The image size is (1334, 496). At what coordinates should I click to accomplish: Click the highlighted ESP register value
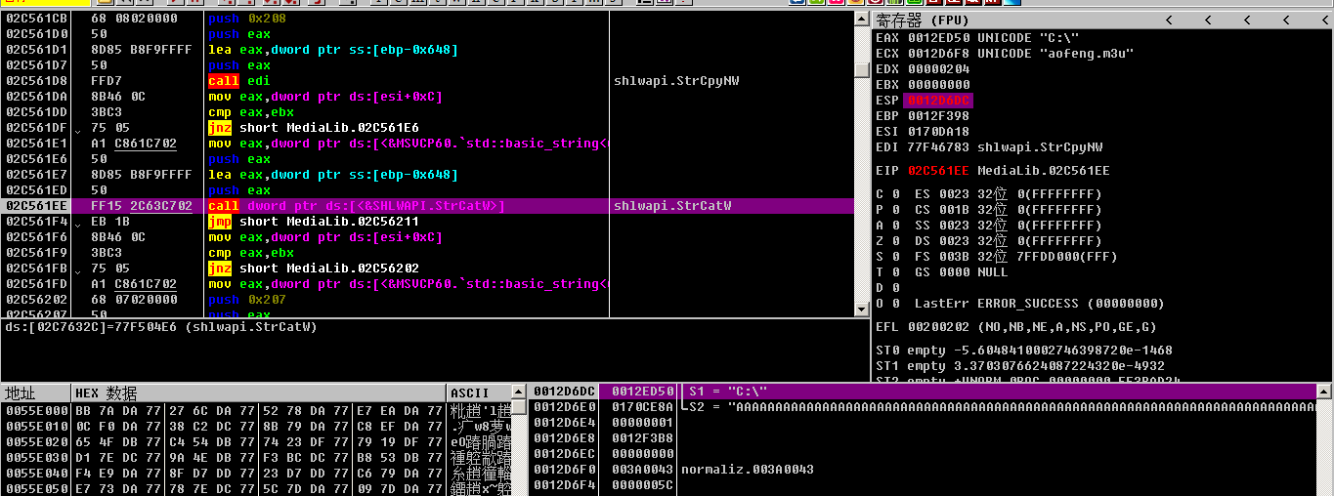click(939, 101)
